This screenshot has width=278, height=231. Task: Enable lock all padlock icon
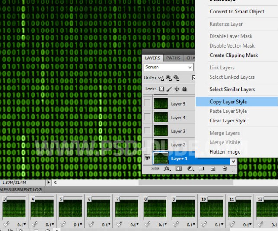click(185, 89)
